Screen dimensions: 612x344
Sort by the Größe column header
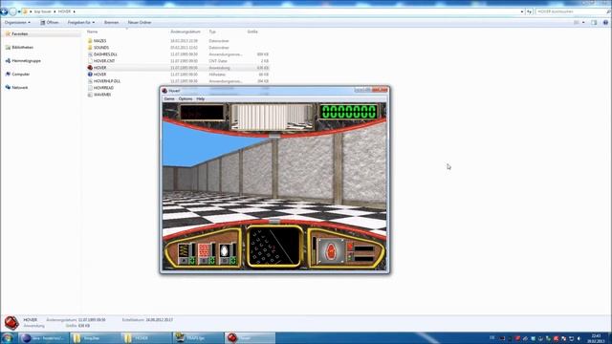point(252,32)
